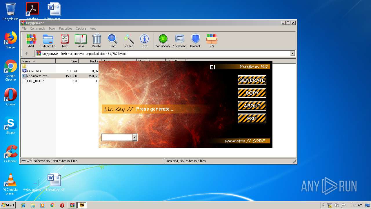
Task: Open the Options menu
Action: (x=81, y=28)
